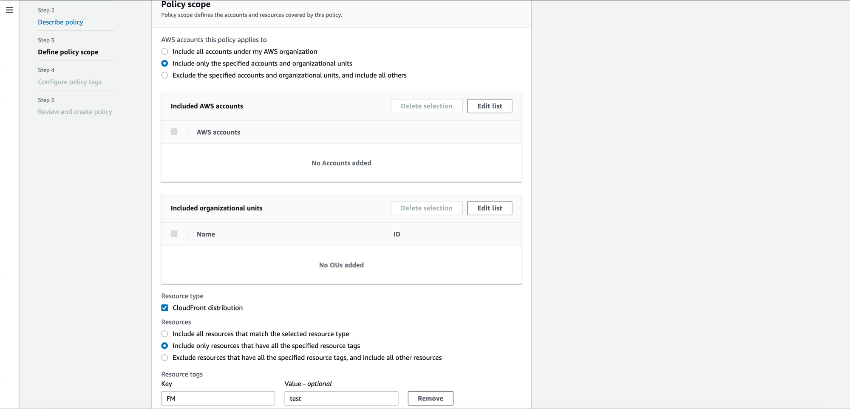850x409 pixels.
Task: Click Delete selection for organizational units
Action: tap(426, 208)
